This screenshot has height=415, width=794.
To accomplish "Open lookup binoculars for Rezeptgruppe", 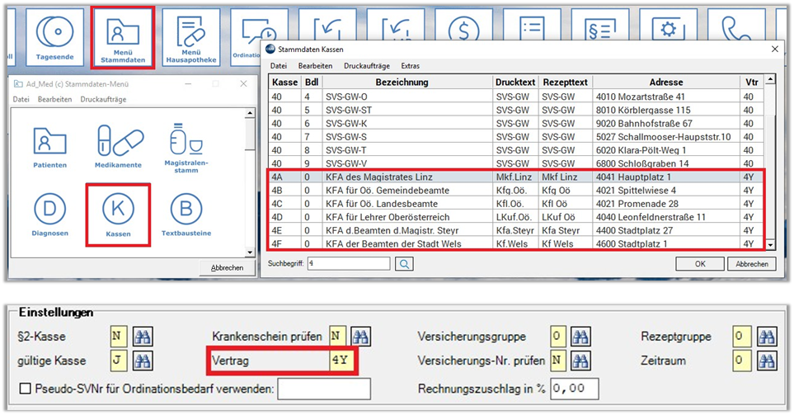I will pos(768,337).
